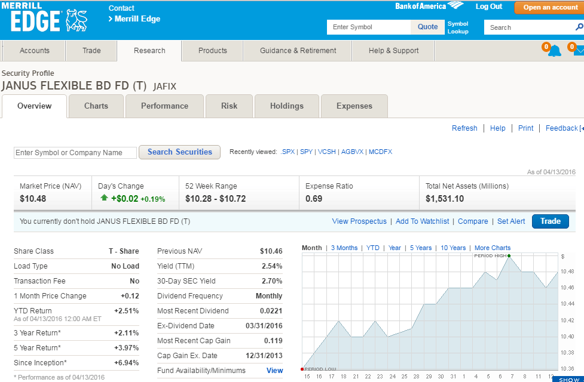Open recently viewed symbol SPY
Image resolution: width=584 pixels, height=382 pixels.
(306, 152)
